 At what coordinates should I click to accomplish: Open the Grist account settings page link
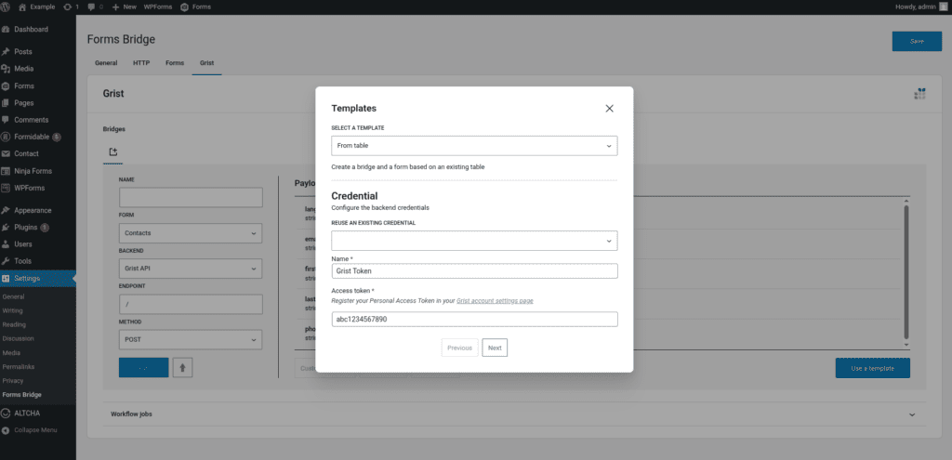point(495,300)
